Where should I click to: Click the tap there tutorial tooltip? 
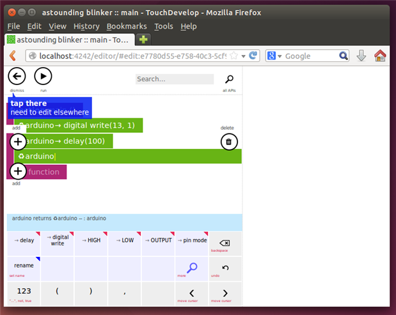(50, 108)
